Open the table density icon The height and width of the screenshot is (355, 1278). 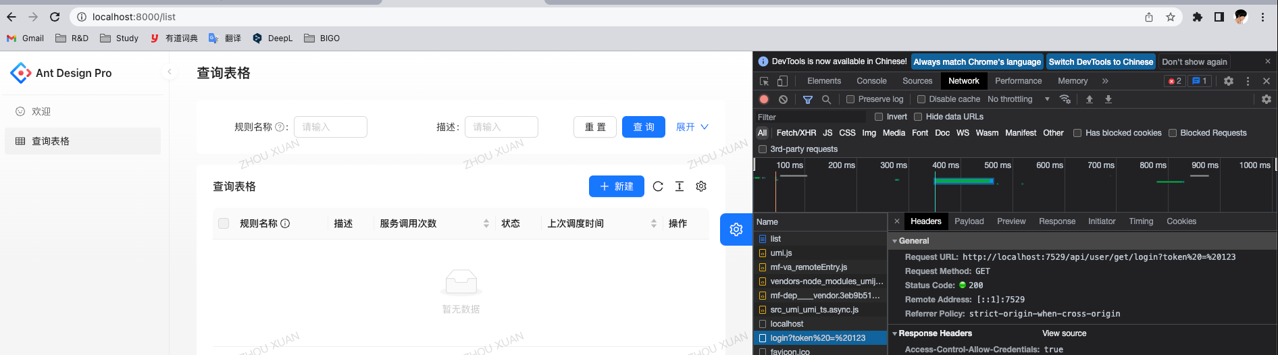click(x=680, y=186)
